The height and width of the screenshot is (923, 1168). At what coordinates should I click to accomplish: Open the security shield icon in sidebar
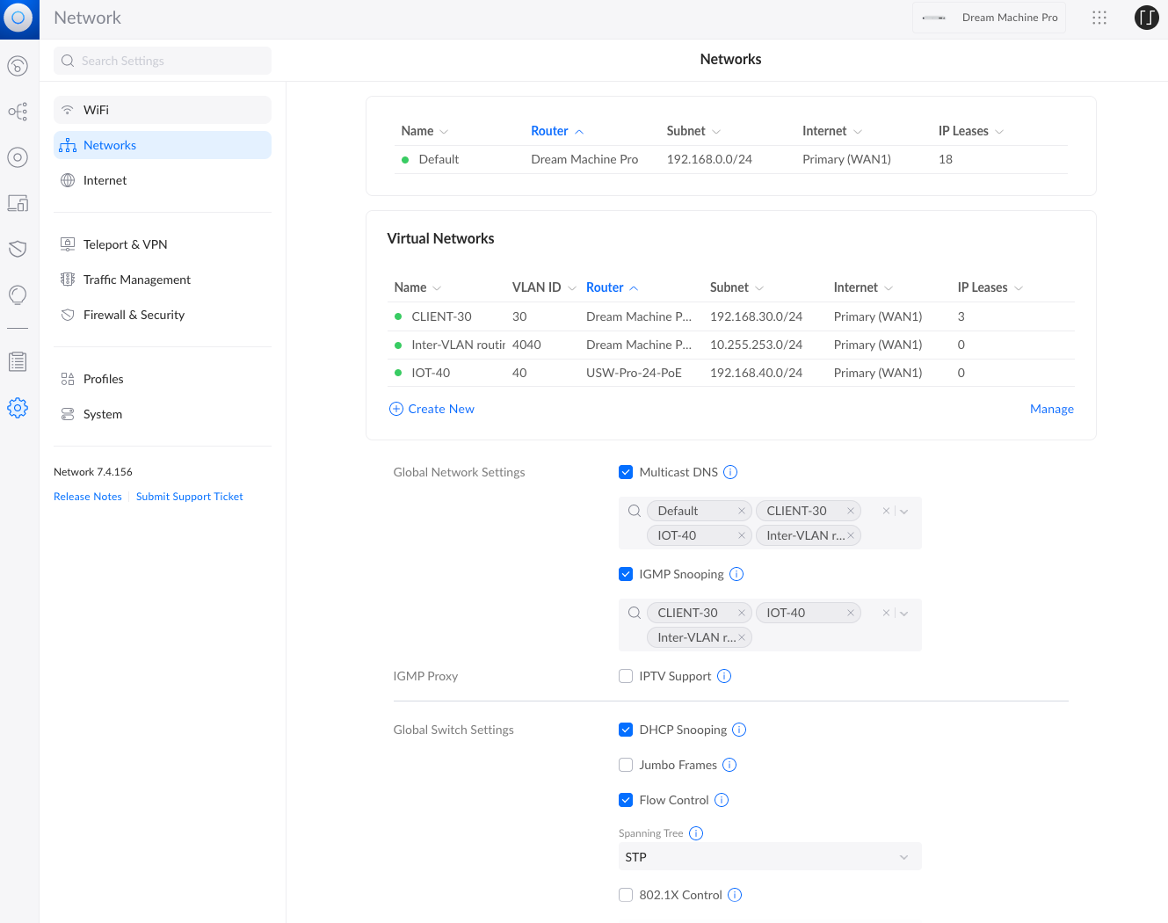coord(18,249)
